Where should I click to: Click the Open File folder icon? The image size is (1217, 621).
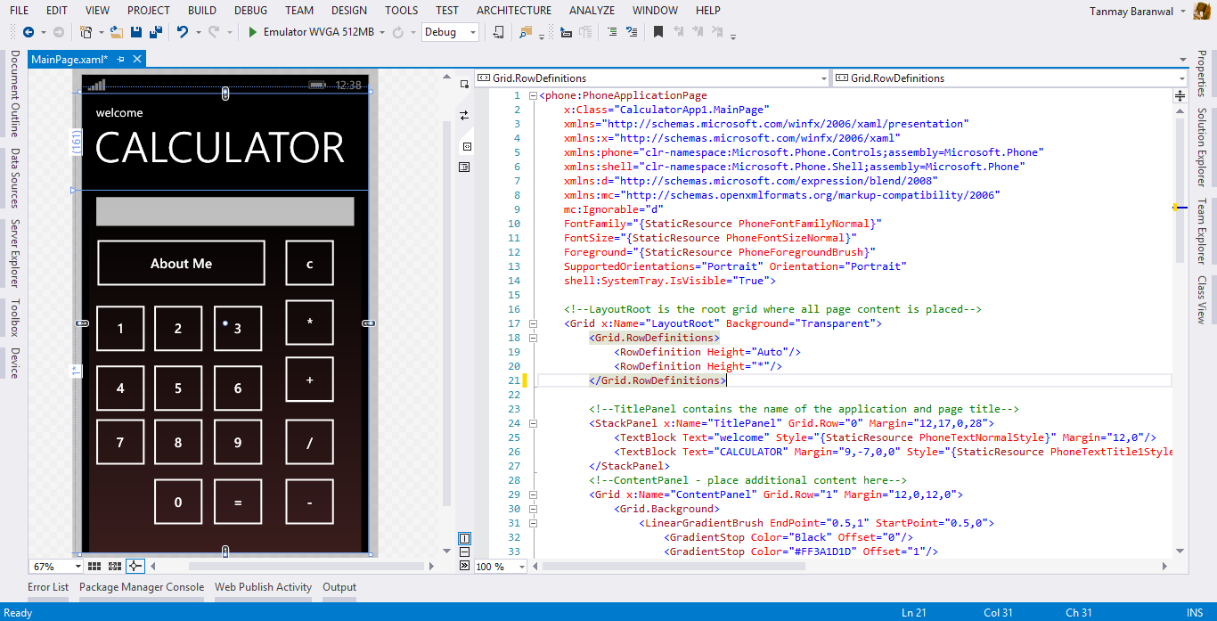pos(117,32)
